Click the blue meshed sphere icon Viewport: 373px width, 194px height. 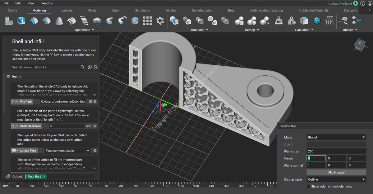tap(317, 21)
